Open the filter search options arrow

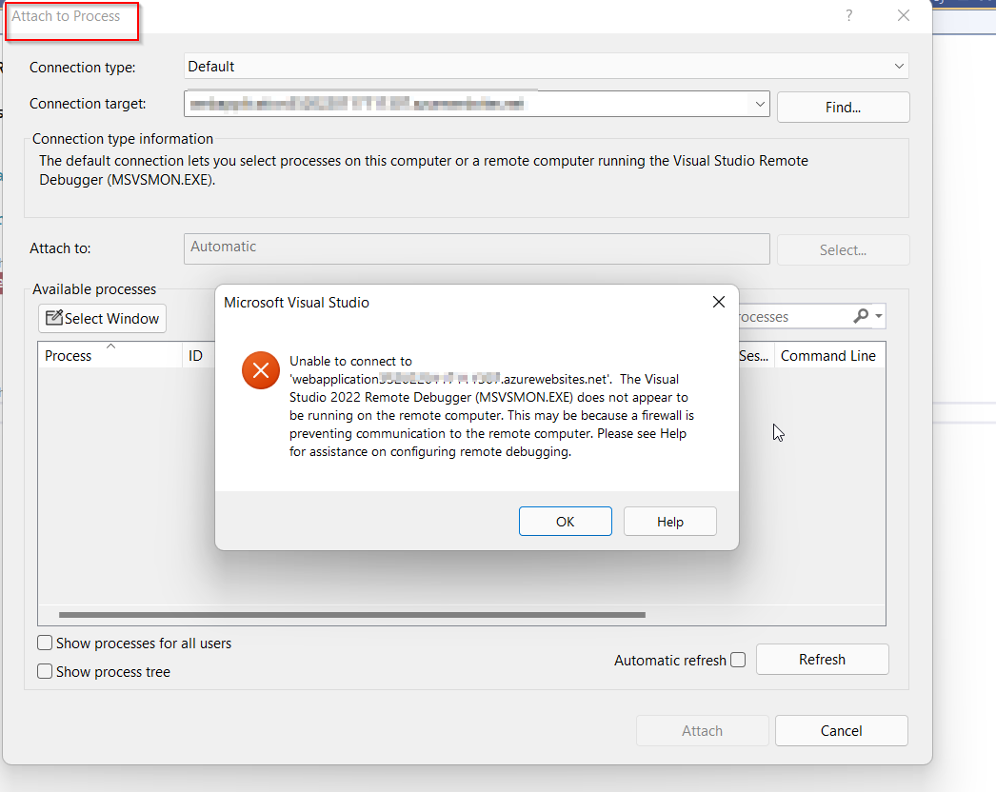coord(879,316)
